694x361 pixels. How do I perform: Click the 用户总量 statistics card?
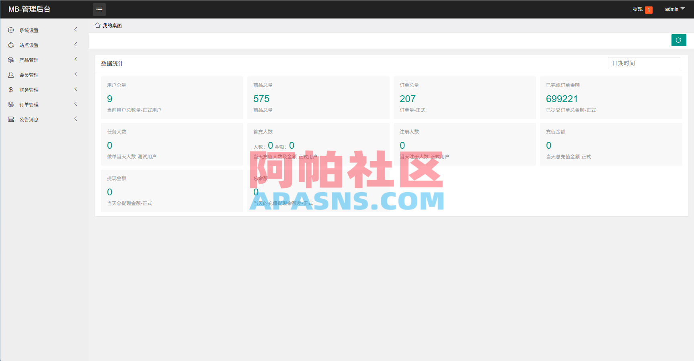[x=172, y=98]
